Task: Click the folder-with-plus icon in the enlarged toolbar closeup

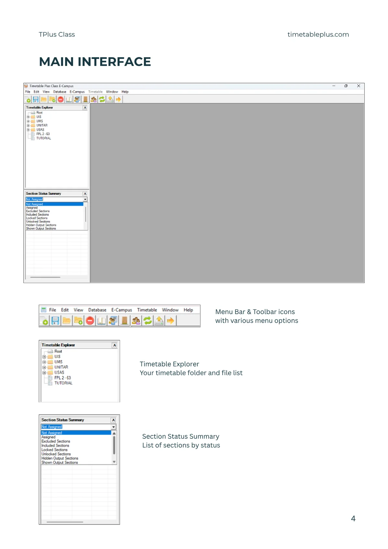Action: 78,321
